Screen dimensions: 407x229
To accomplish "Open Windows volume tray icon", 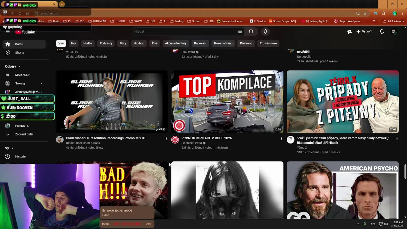I will pyautogui.click(x=386, y=224).
